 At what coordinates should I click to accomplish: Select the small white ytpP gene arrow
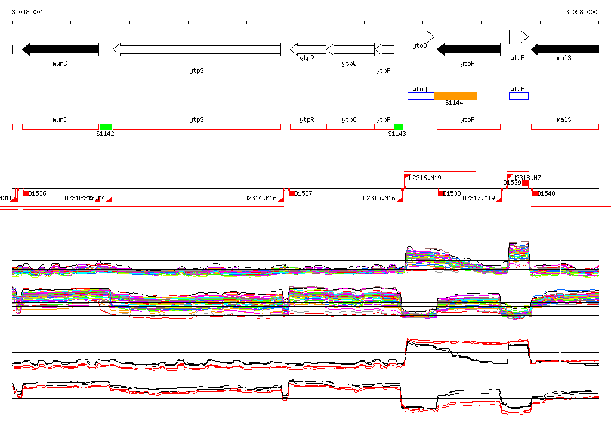click(x=384, y=50)
